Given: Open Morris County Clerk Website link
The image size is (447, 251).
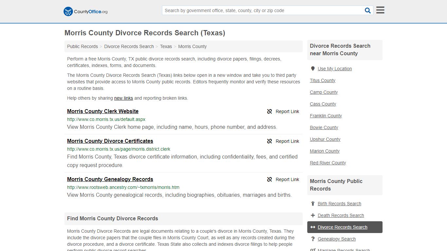Looking at the screenshot, I should (103, 111).
